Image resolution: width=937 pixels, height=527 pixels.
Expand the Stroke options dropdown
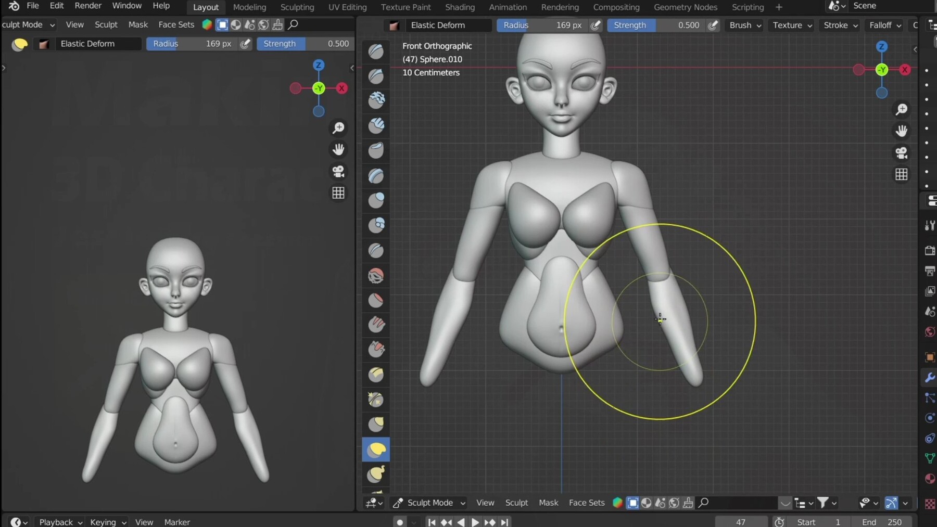pos(840,25)
